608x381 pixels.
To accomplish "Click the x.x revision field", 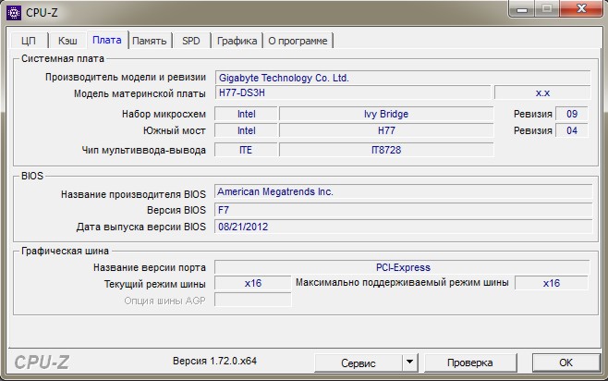I will pos(542,92).
